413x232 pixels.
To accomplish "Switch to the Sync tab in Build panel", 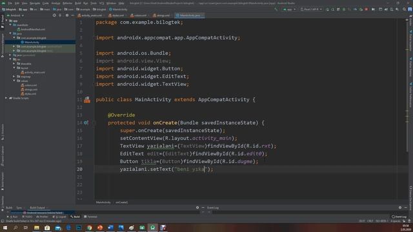I will click(19, 208).
